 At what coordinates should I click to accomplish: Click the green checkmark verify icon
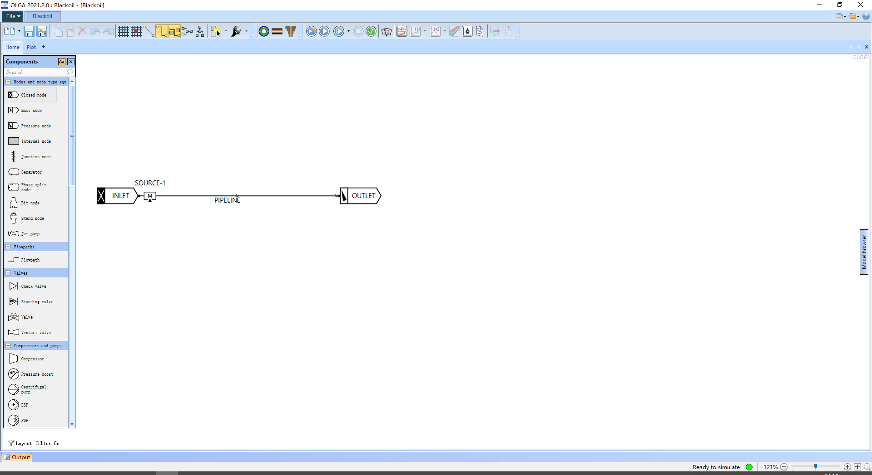pos(371,31)
